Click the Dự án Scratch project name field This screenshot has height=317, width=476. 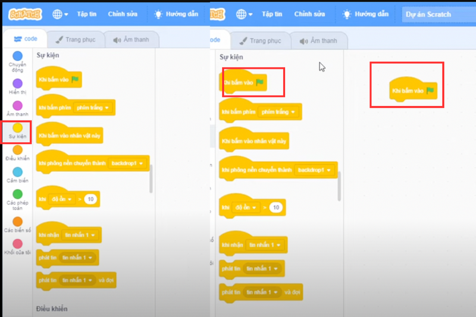pos(439,14)
